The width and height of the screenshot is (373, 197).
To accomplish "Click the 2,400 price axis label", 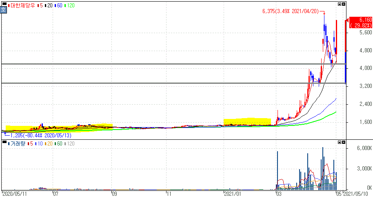I will (366, 104).
